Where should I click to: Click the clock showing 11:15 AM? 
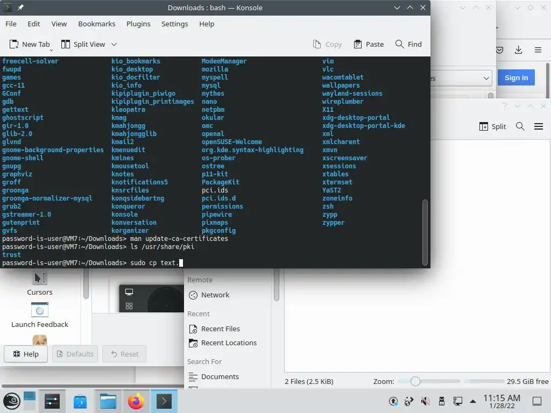pos(501,401)
